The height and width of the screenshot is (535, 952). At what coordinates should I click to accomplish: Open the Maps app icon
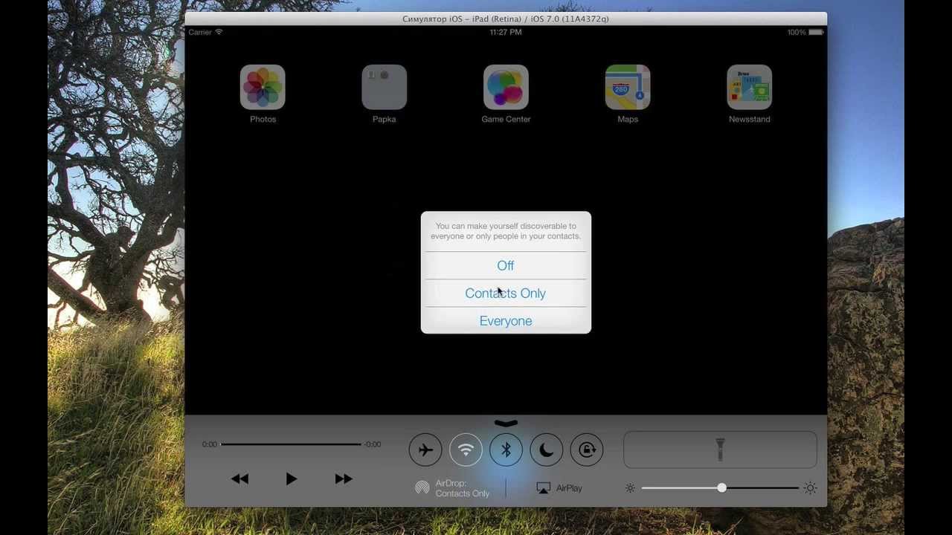pos(628,87)
